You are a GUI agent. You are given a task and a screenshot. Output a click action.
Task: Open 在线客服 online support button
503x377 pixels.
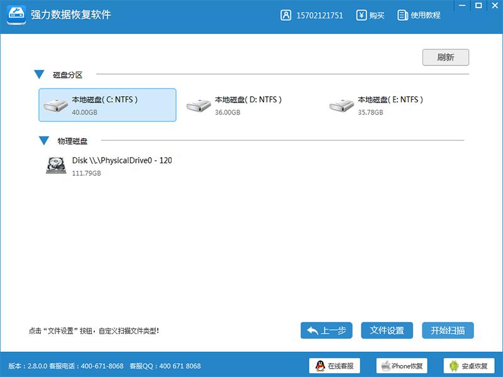pos(334,366)
